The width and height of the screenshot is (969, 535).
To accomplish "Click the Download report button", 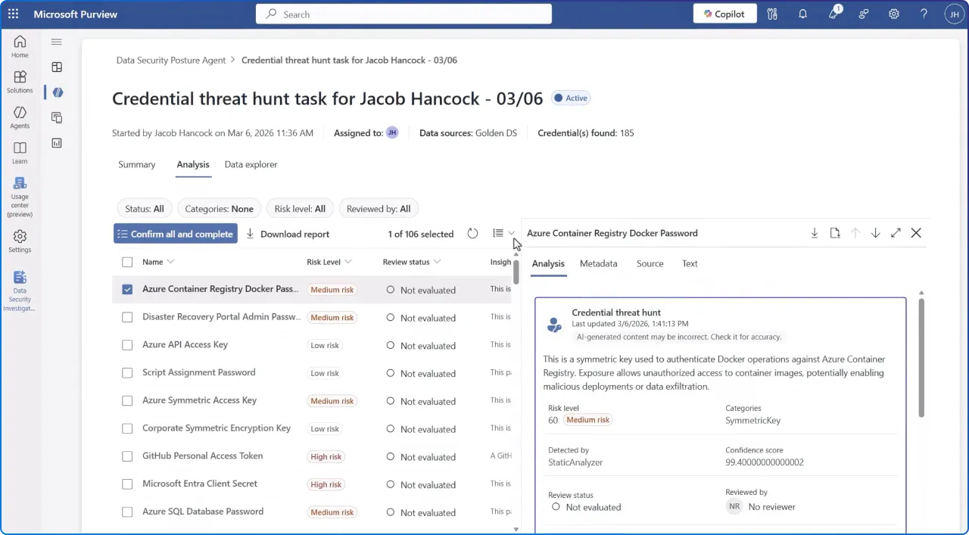I will [288, 234].
